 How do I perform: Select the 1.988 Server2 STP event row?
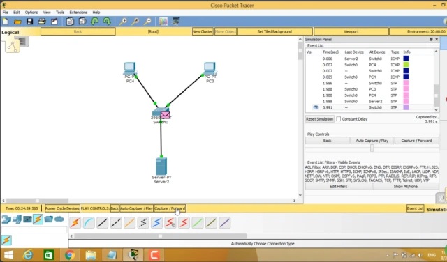369,101
